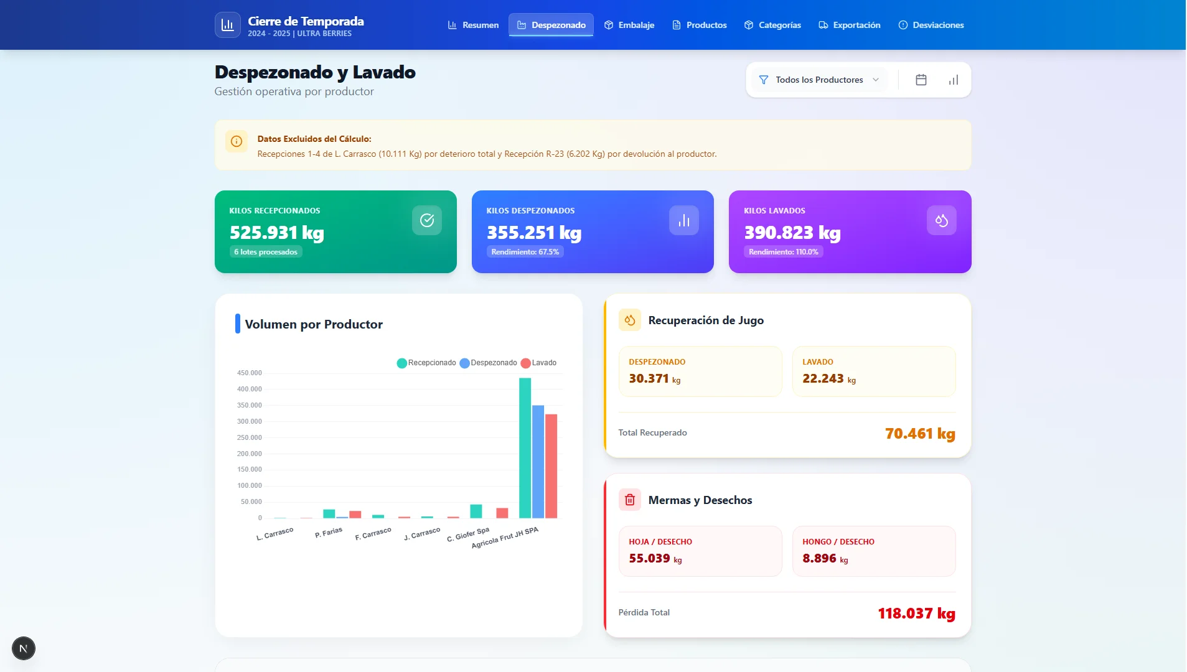Toggle the Recepcionado series in the chart legend
The width and height of the screenshot is (1187, 672).
pos(427,362)
